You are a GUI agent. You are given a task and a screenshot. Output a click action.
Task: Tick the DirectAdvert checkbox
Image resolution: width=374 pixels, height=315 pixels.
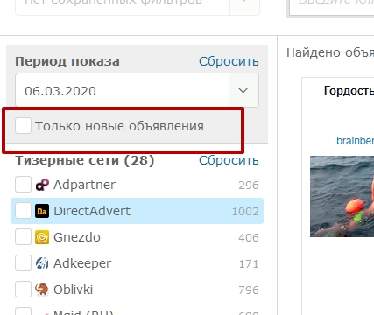click(x=23, y=211)
